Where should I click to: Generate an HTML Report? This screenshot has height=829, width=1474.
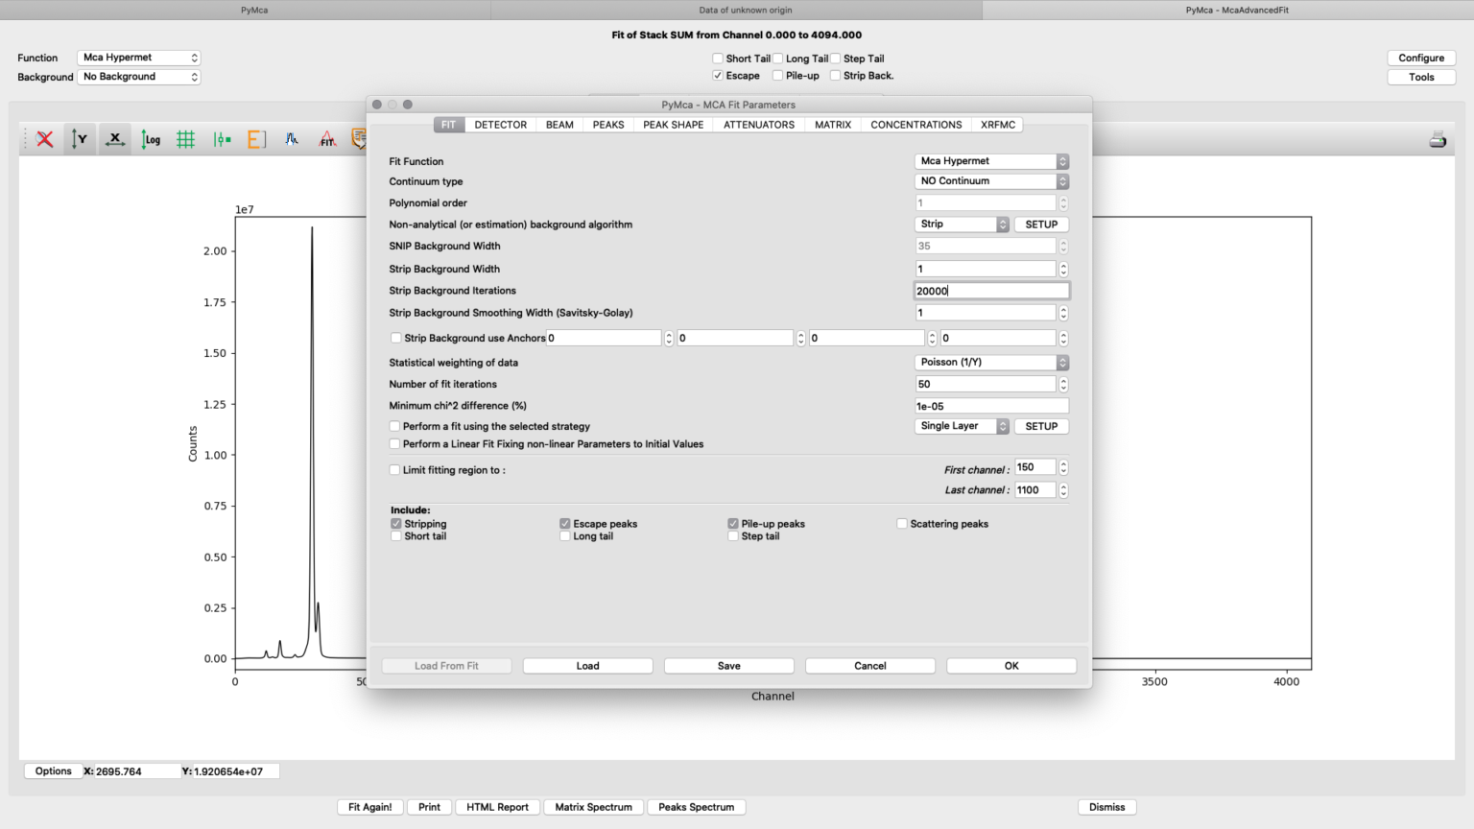[497, 807]
